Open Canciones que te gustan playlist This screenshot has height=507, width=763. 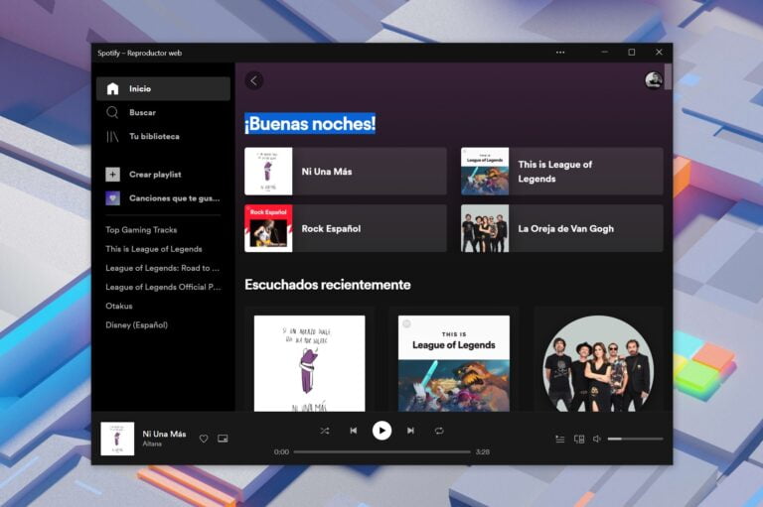pos(163,197)
